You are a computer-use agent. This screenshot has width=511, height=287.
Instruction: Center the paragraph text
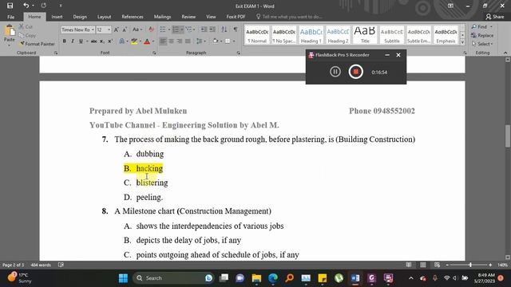(171, 41)
